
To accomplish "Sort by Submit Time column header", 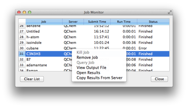I will (x=97, y=22).
